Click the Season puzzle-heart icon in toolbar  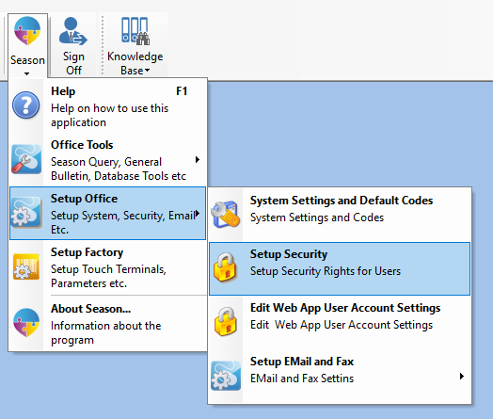tap(27, 31)
